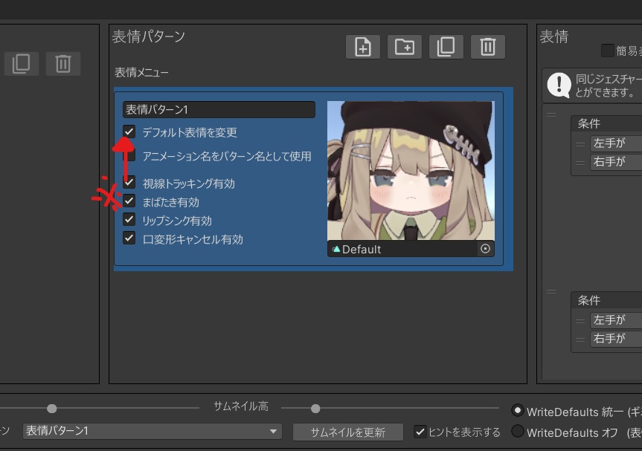Select the duplicate pattern icon
The image size is (642, 451).
click(x=446, y=46)
